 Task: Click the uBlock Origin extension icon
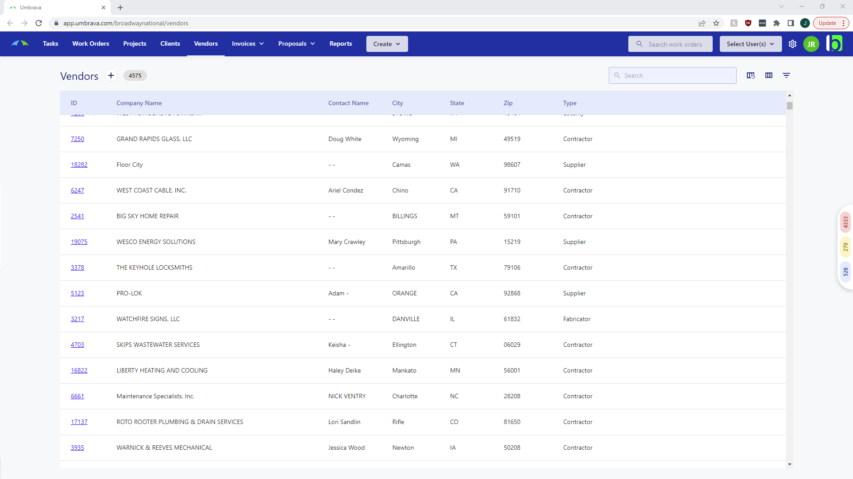click(748, 23)
